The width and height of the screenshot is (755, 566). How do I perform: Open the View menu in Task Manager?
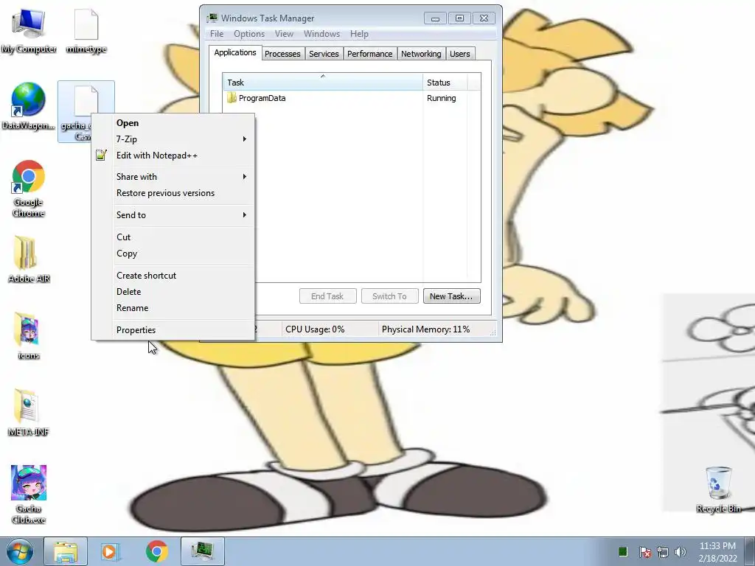(x=284, y=34)
